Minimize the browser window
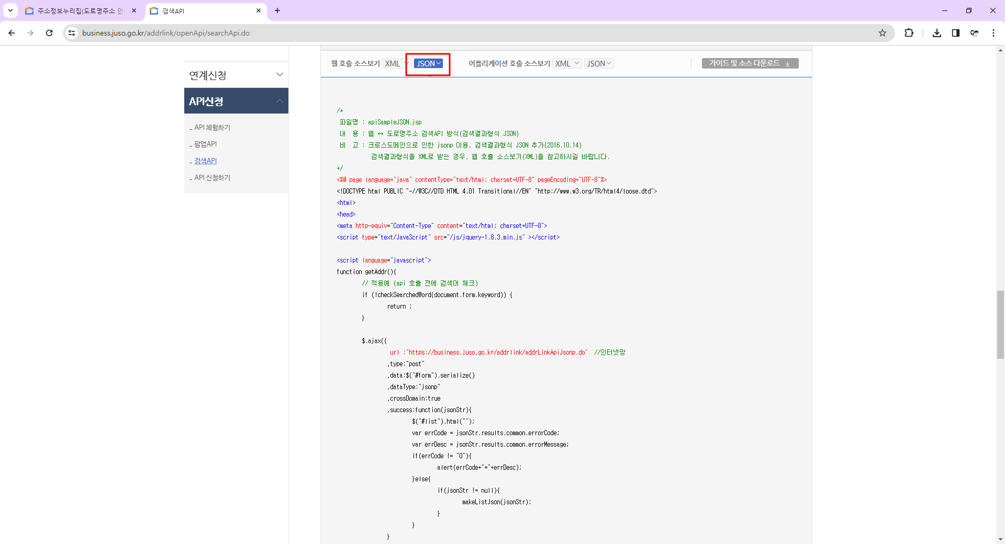Viewport: 1005px width, 544px height. pyautogui.click(x=945, y=10)
